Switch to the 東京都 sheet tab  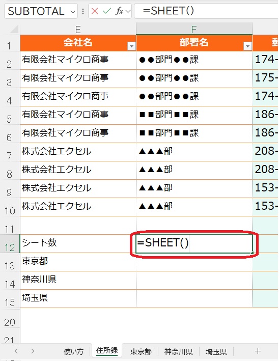[141, 351]
